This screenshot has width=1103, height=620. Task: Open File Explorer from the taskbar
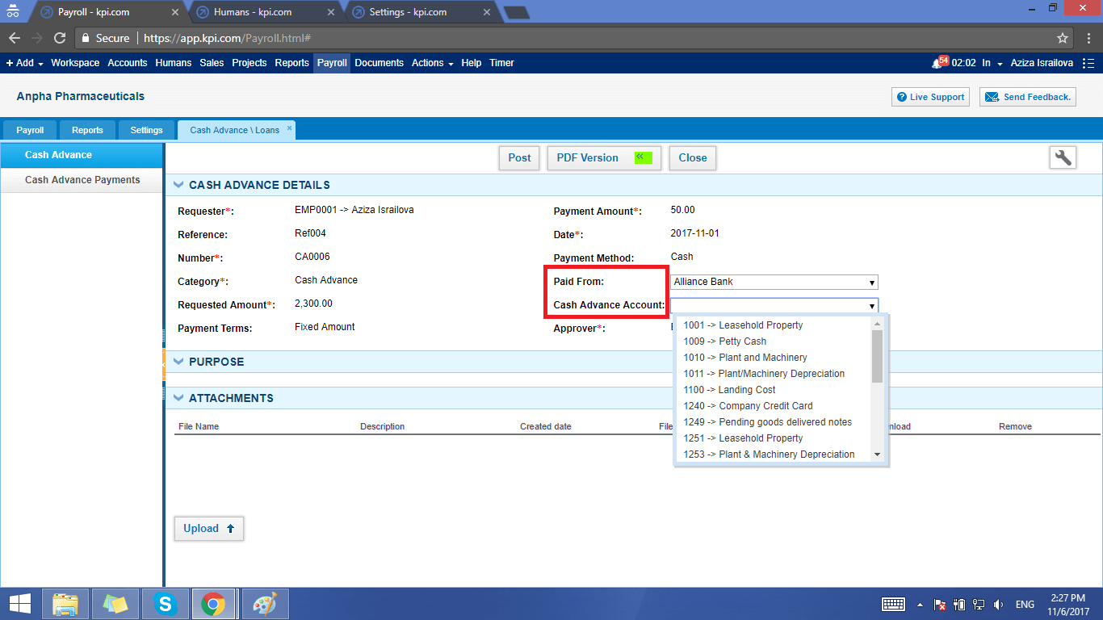point(65,604)
